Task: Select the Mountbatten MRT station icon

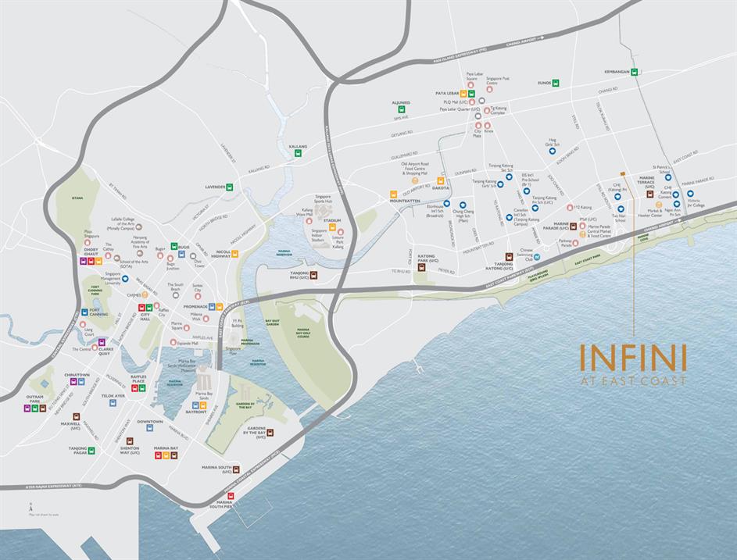Action: point(394,194)
